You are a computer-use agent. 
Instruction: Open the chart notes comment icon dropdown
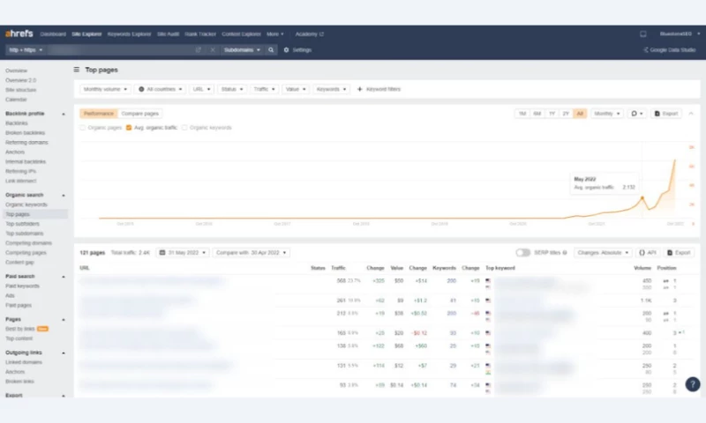point(636,114)
